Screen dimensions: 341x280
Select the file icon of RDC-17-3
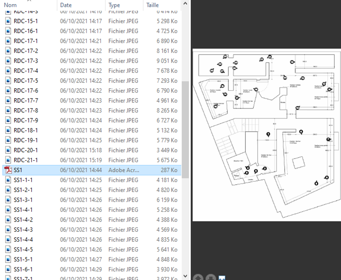[8, 61]
